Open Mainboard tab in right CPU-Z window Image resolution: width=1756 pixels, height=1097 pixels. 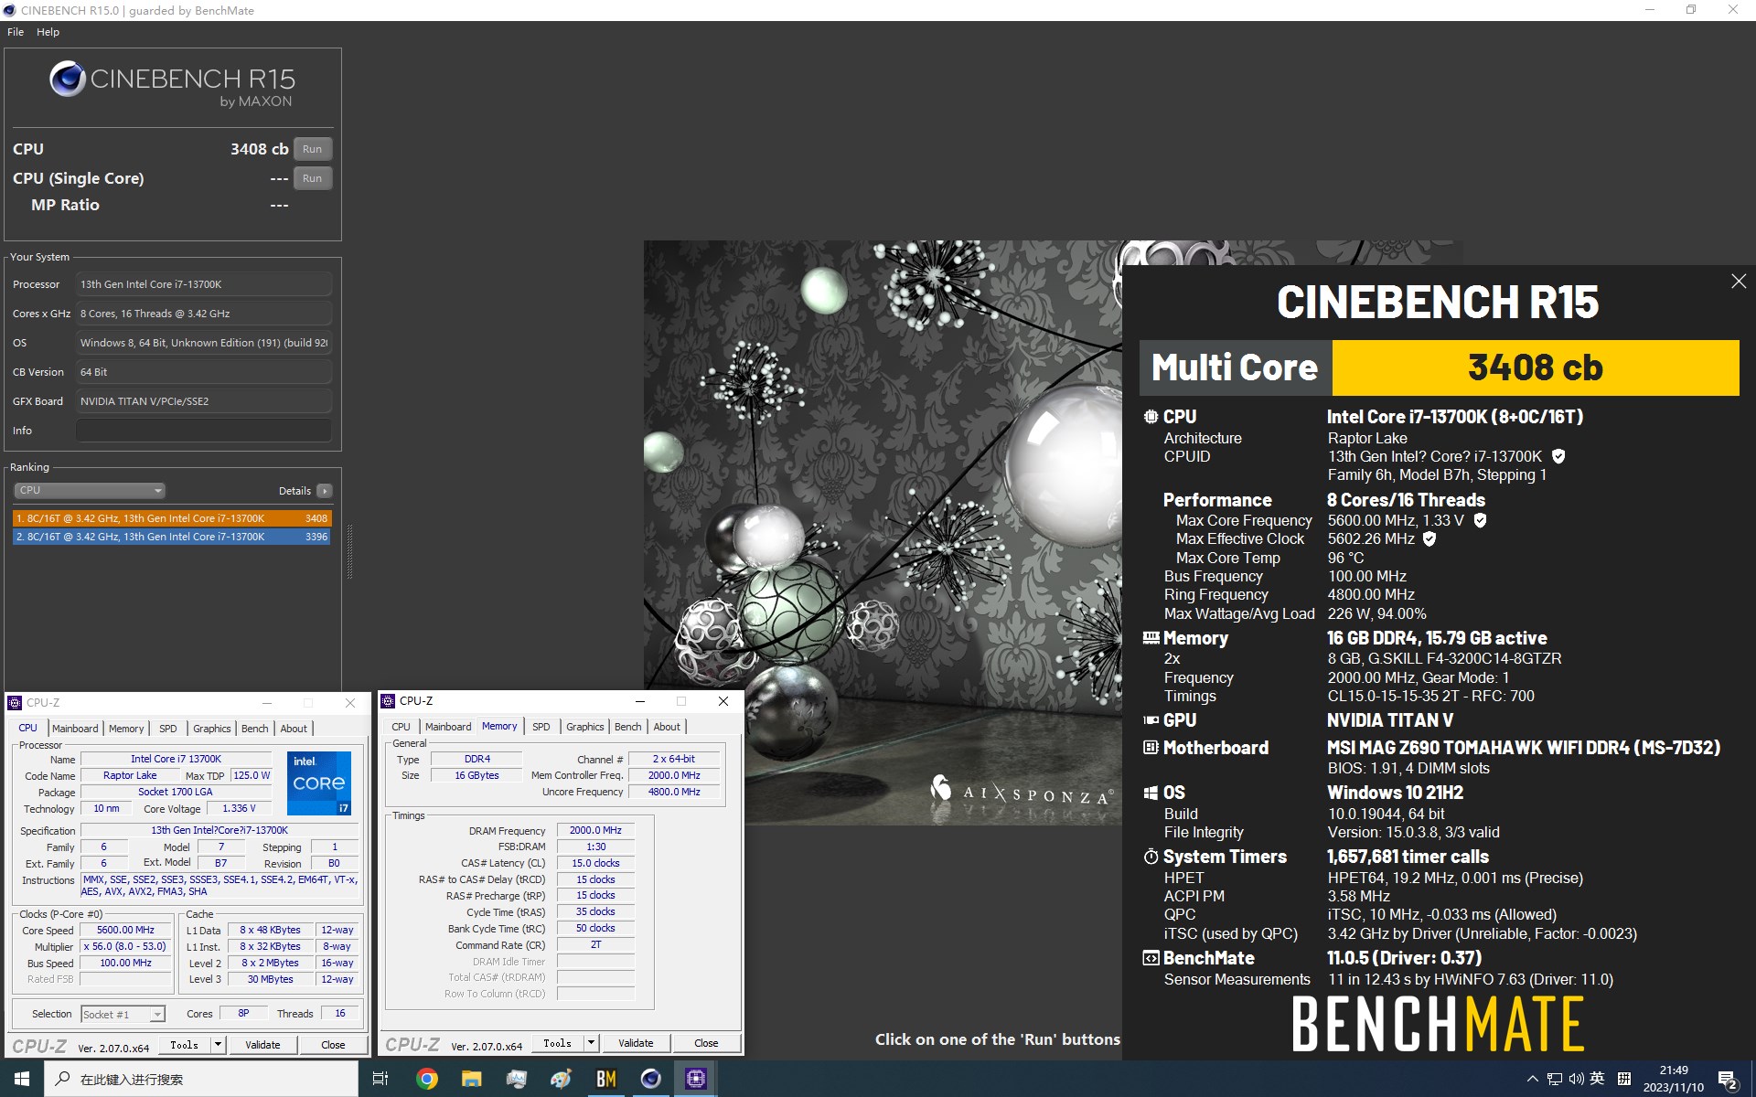(x=448, y=727)
